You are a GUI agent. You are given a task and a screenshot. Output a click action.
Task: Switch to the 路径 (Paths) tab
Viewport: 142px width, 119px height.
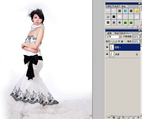tap(123, 33)
